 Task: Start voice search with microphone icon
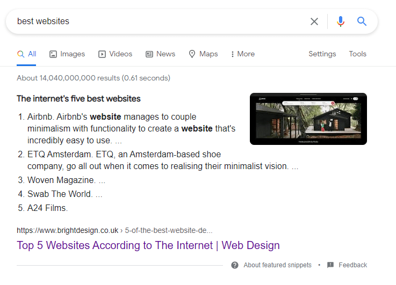tap(341, 21)
